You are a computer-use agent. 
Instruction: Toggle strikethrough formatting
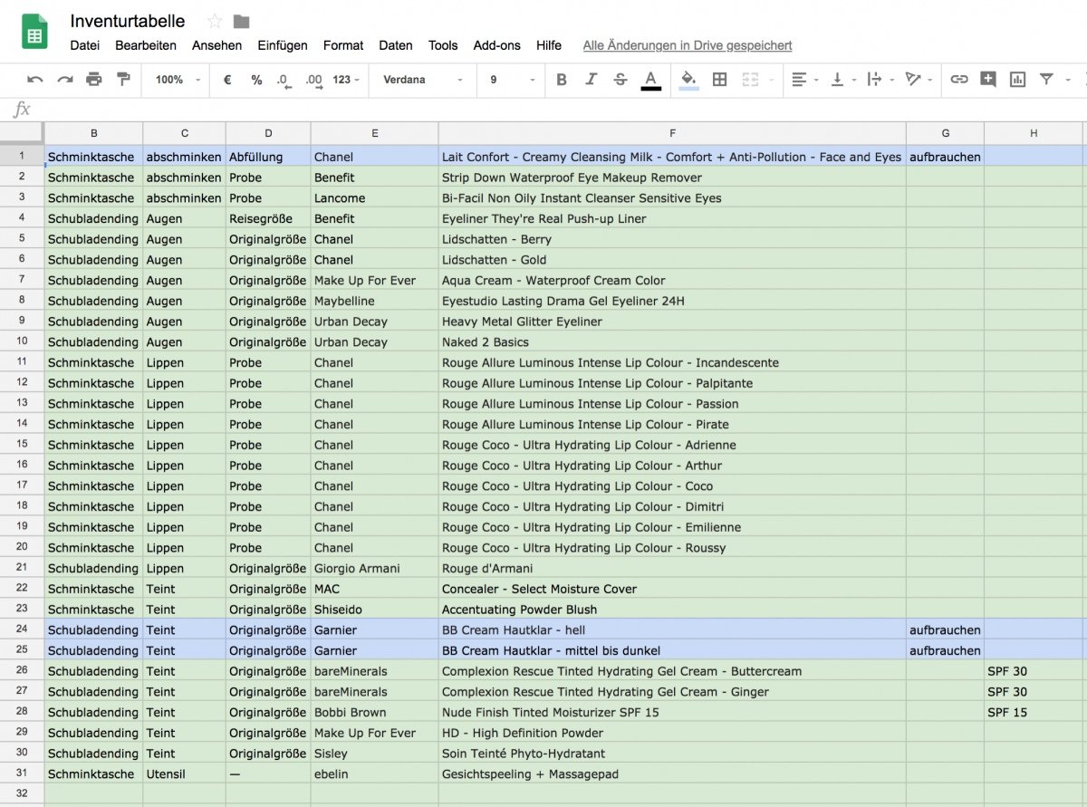click(x=620, y=80)
